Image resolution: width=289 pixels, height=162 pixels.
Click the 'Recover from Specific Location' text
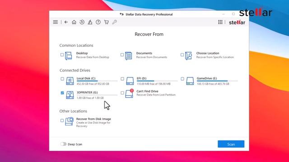tap(215, 57)
